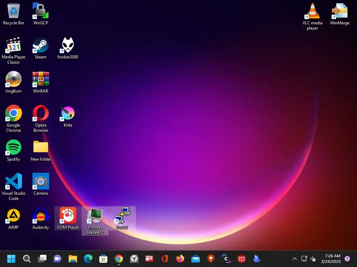
Task: Select the VLC media player shortcut
Action: point(312,17)
